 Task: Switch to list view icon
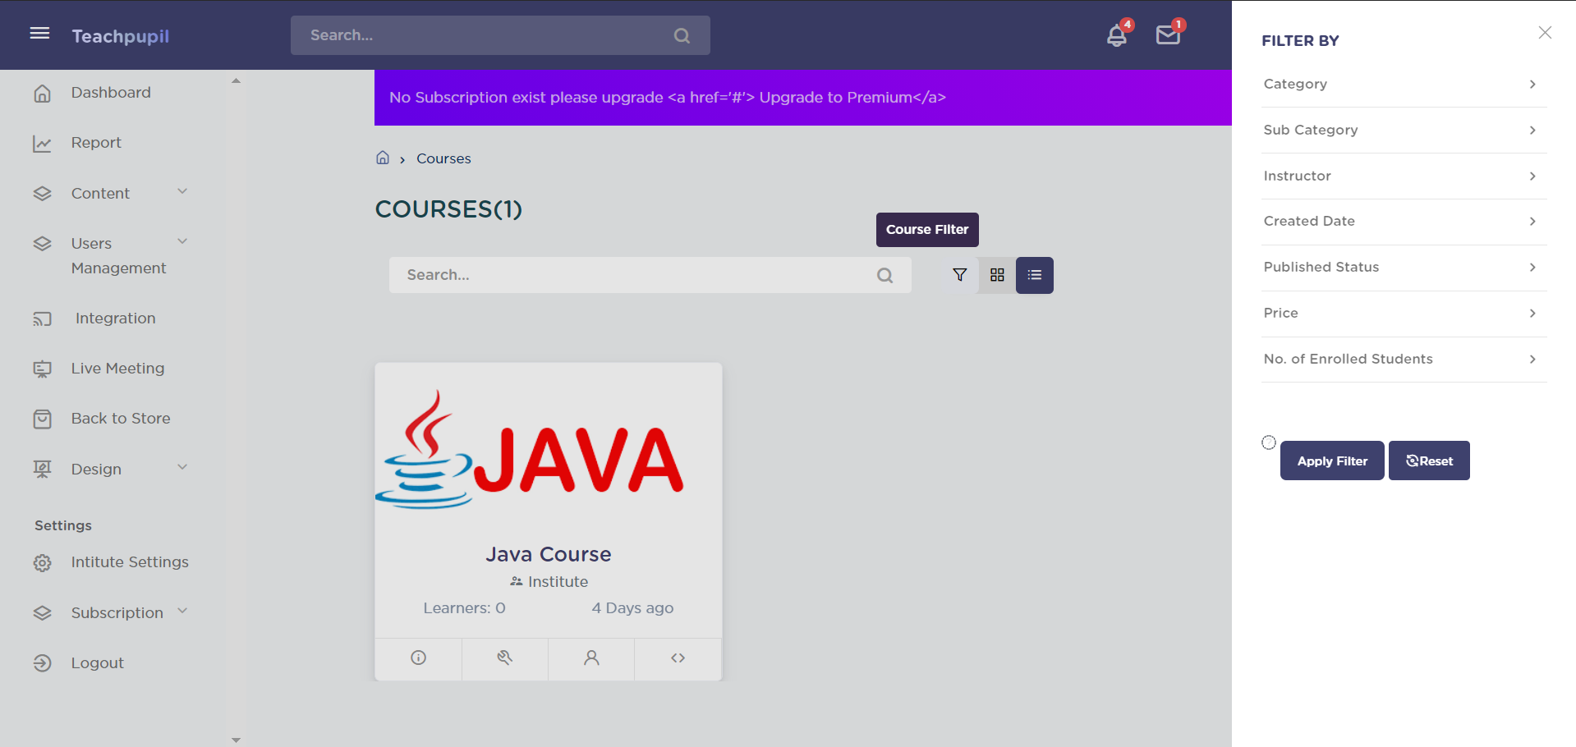[x=1034, y=275]
